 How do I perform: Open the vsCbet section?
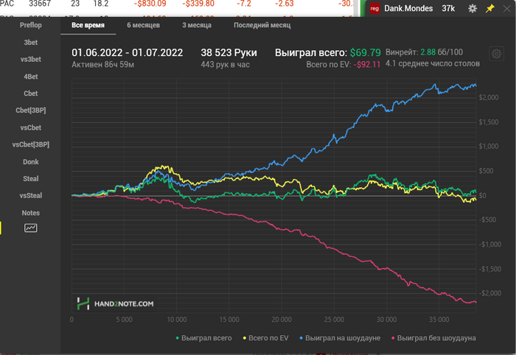(31, 127)
